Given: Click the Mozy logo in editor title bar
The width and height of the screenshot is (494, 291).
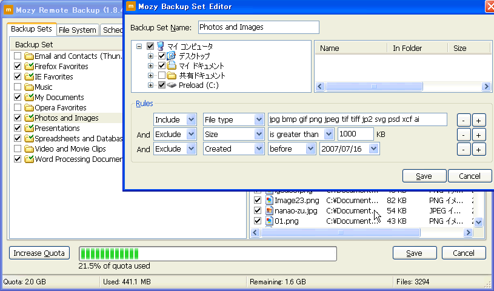Looking at the screenshot, I should [x=131, y=6].
